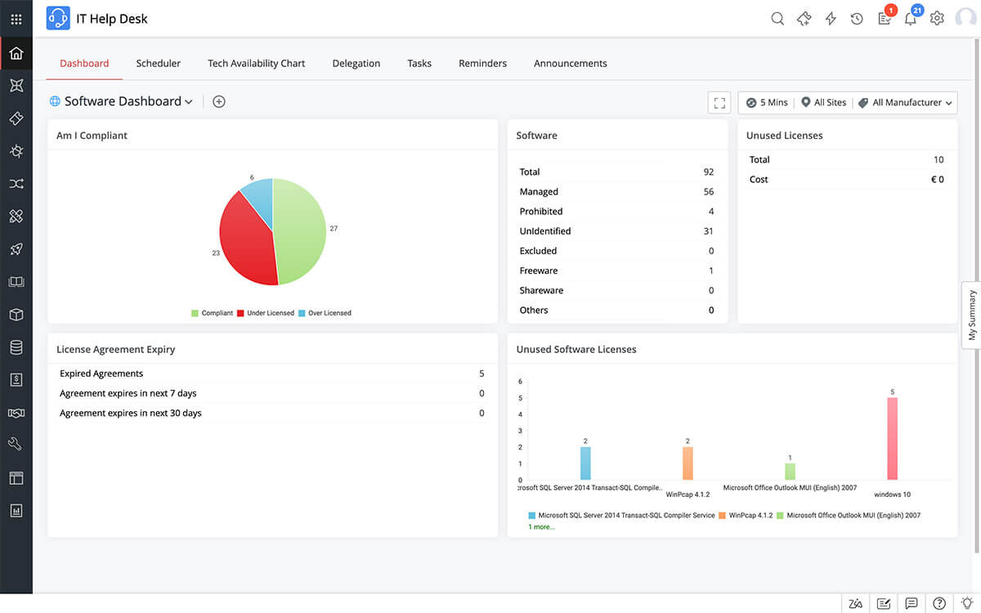
Task: Click the history clock icon in the header
Action: tap(857, 18)
